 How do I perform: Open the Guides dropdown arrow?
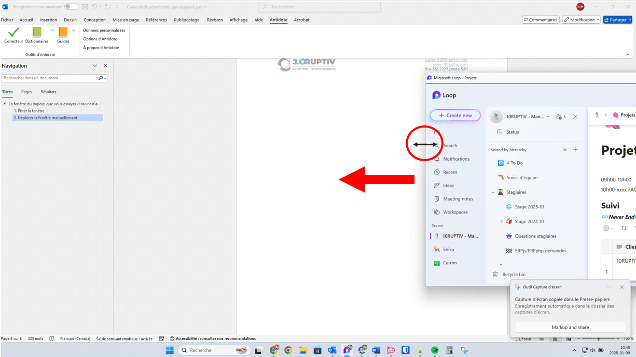point(73,30)
